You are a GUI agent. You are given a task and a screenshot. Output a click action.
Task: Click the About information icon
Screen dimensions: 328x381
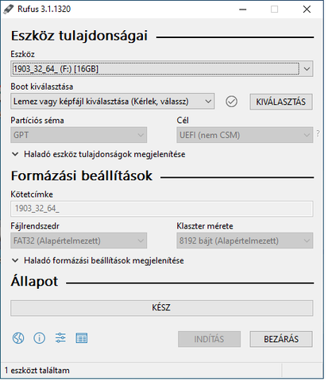point(39,338)
